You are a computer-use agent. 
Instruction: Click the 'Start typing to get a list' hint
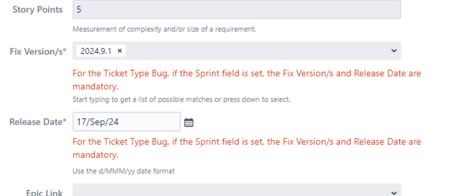[x=181, y=100]
